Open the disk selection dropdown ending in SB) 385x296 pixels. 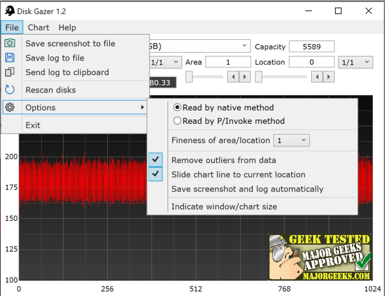click(x=200, y=46)
